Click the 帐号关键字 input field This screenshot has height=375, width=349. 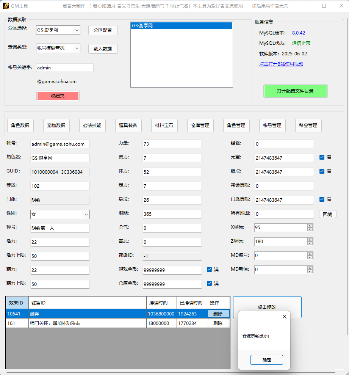tap(64, 68)
